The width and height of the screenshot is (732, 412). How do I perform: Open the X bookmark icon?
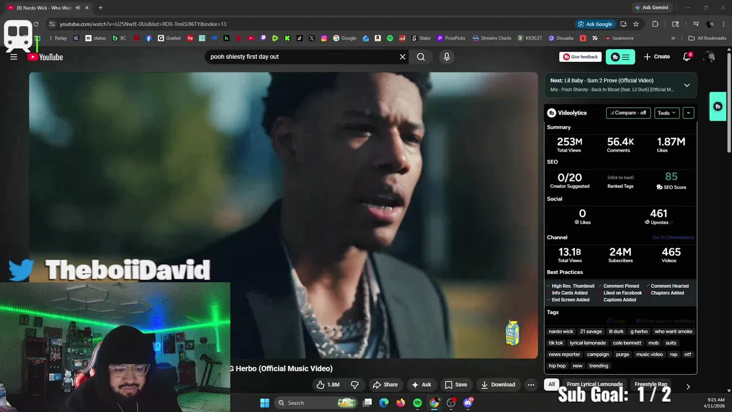tap(312, 38)
